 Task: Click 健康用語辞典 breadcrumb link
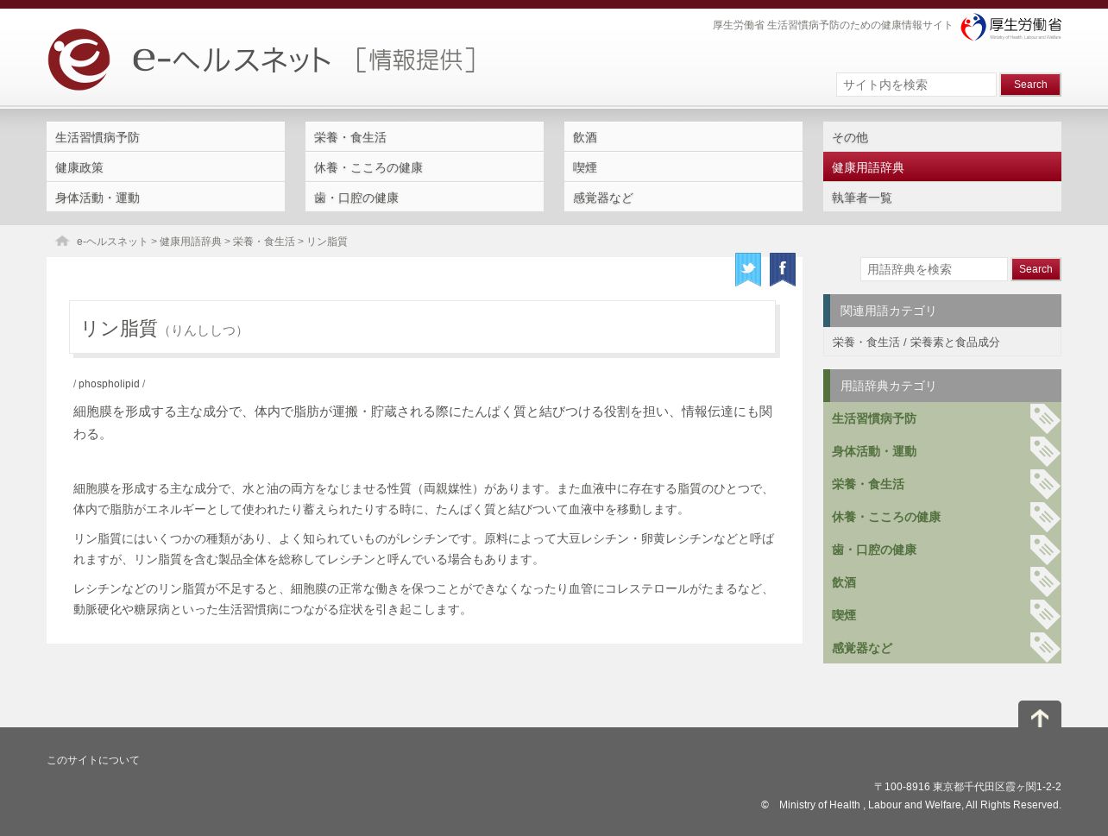pyautogui.click(x=191, y=242)
